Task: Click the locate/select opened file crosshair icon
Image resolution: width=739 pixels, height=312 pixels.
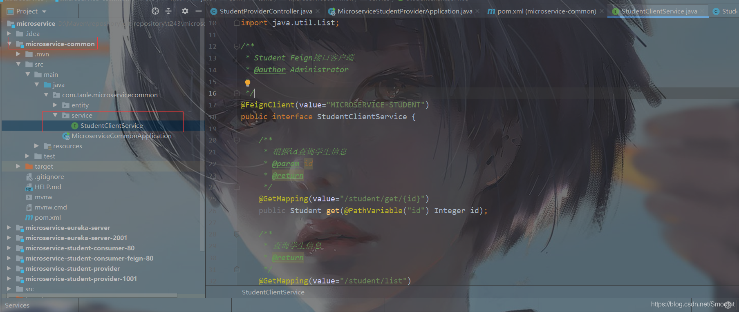Action: pyautogui.click(x=155, y=11)
